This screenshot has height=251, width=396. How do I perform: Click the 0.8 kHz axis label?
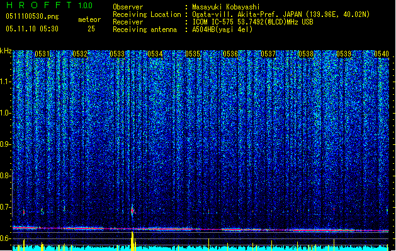[x=5, y=176]
